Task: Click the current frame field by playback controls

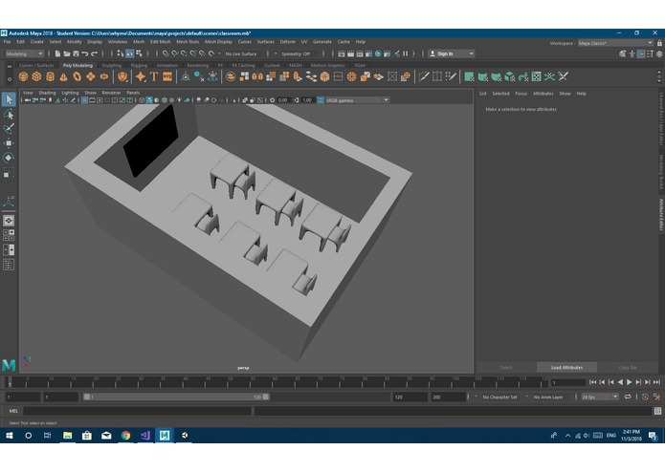Action: pyautogui.click(x=568, y=383)
